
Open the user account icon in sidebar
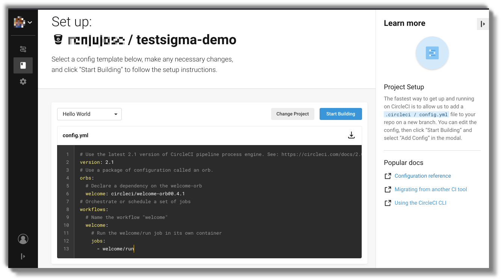[23, 239]
